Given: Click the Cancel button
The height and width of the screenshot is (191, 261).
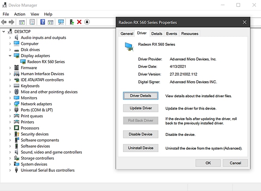Looking at the screenshot, I should (235, 163).
